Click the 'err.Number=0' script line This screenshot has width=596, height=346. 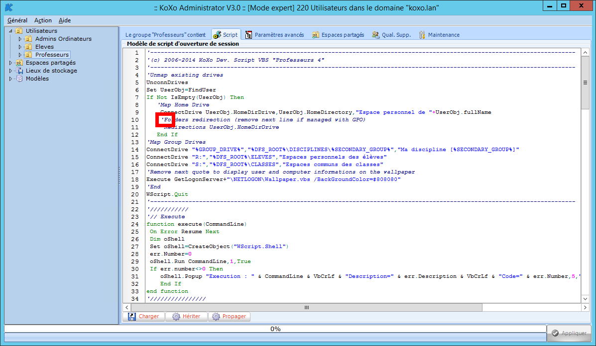[171, 254]
